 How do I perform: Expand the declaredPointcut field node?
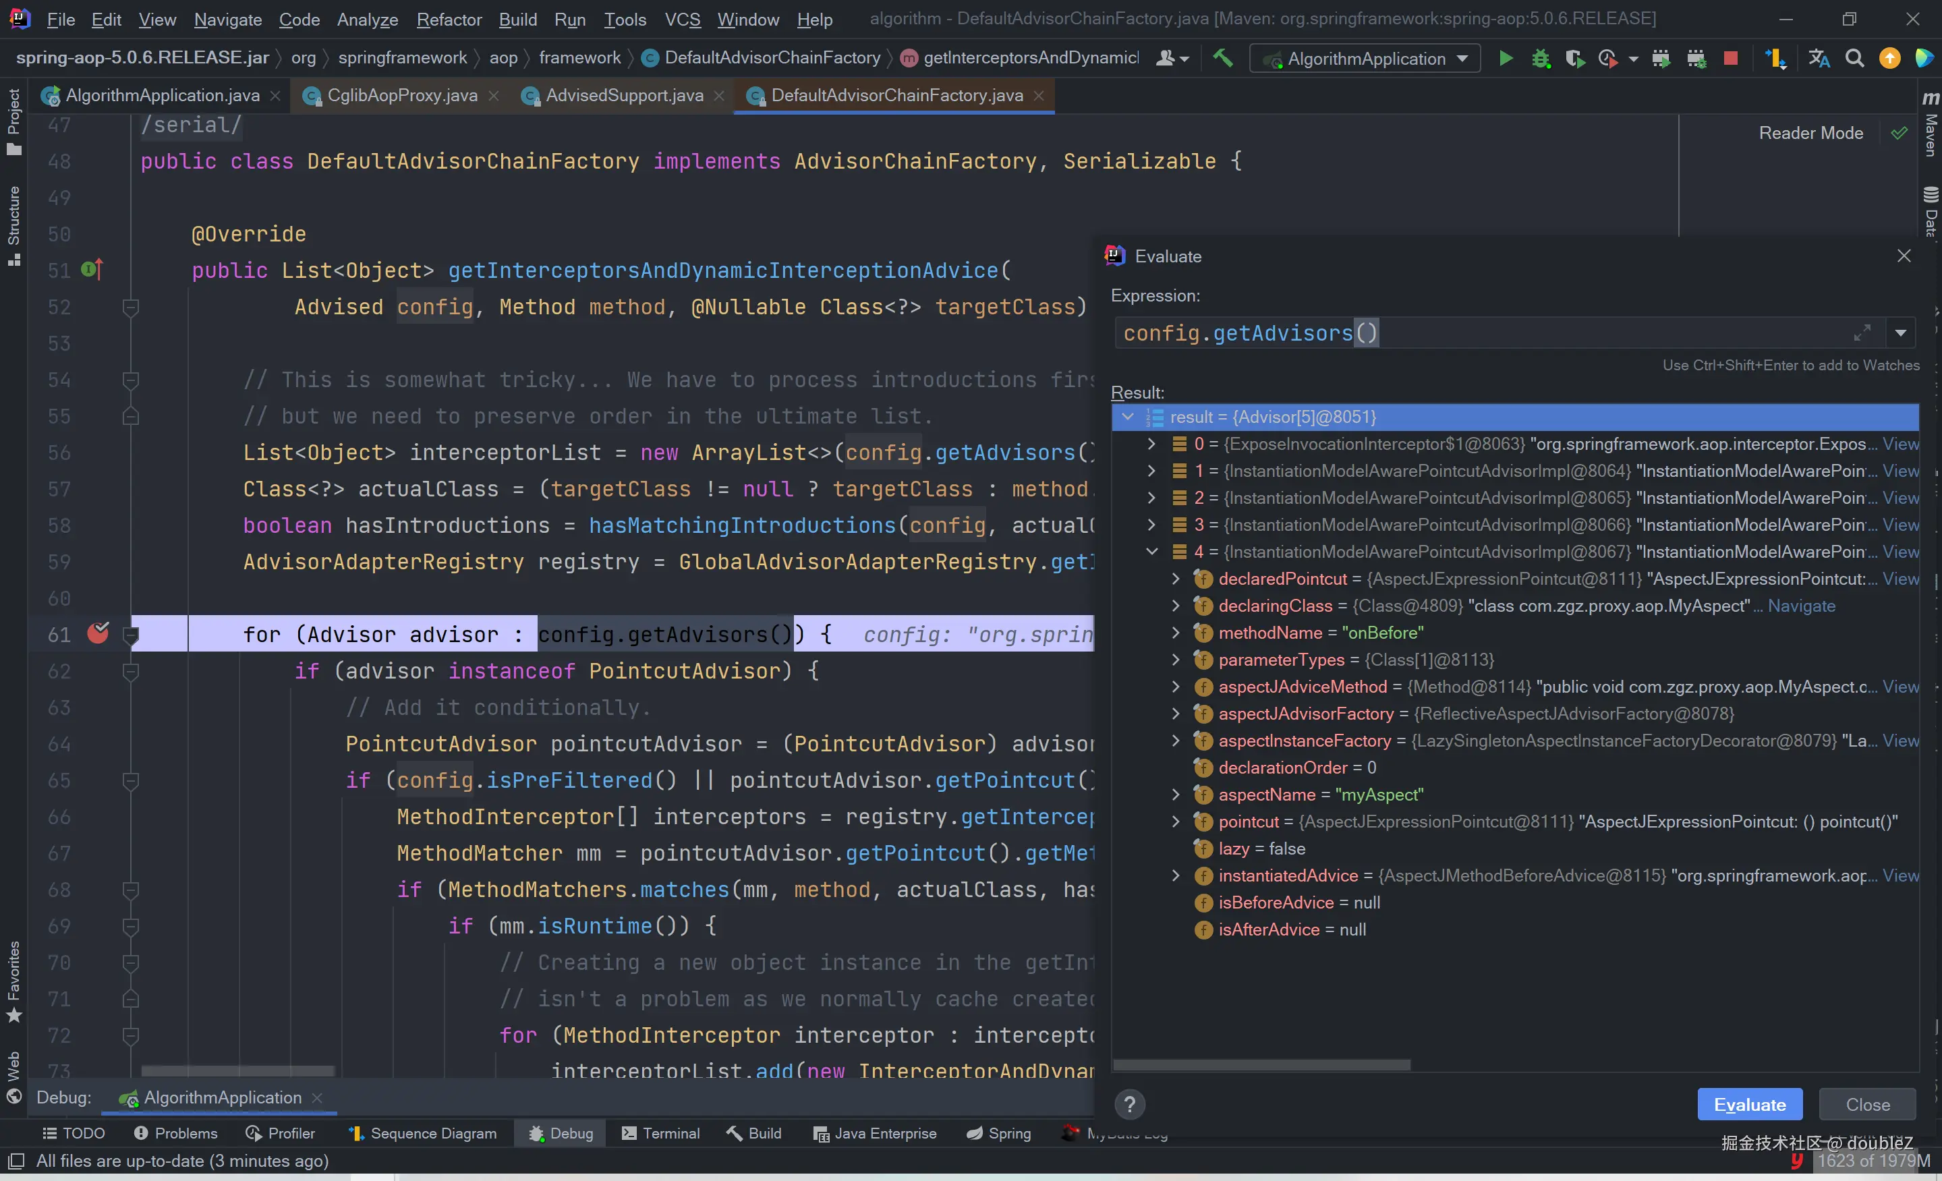point(1175,579)
